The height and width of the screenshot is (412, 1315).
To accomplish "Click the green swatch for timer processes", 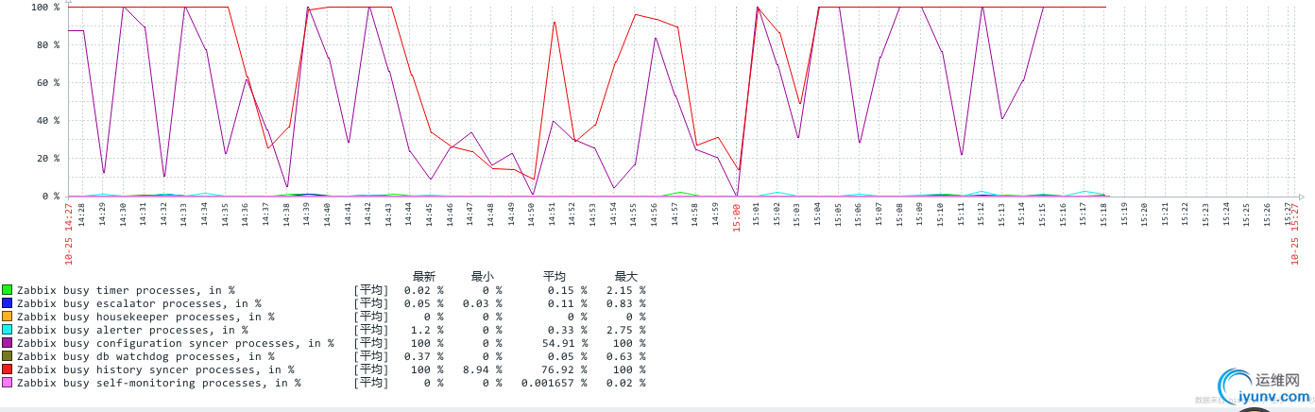I will (8, 290).
